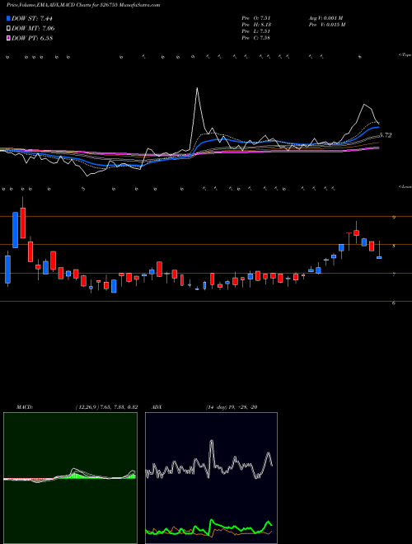Viewport: 412px width, 544px height.
Task: Click the 'DOW PT: 6.58' label
Action: (x=32, y=38)
